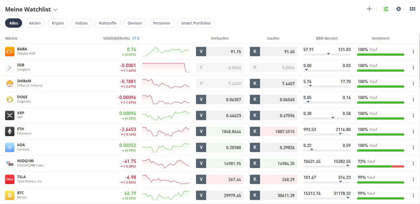
Task: Open the Cardano ADA logo
Action: 10,147
